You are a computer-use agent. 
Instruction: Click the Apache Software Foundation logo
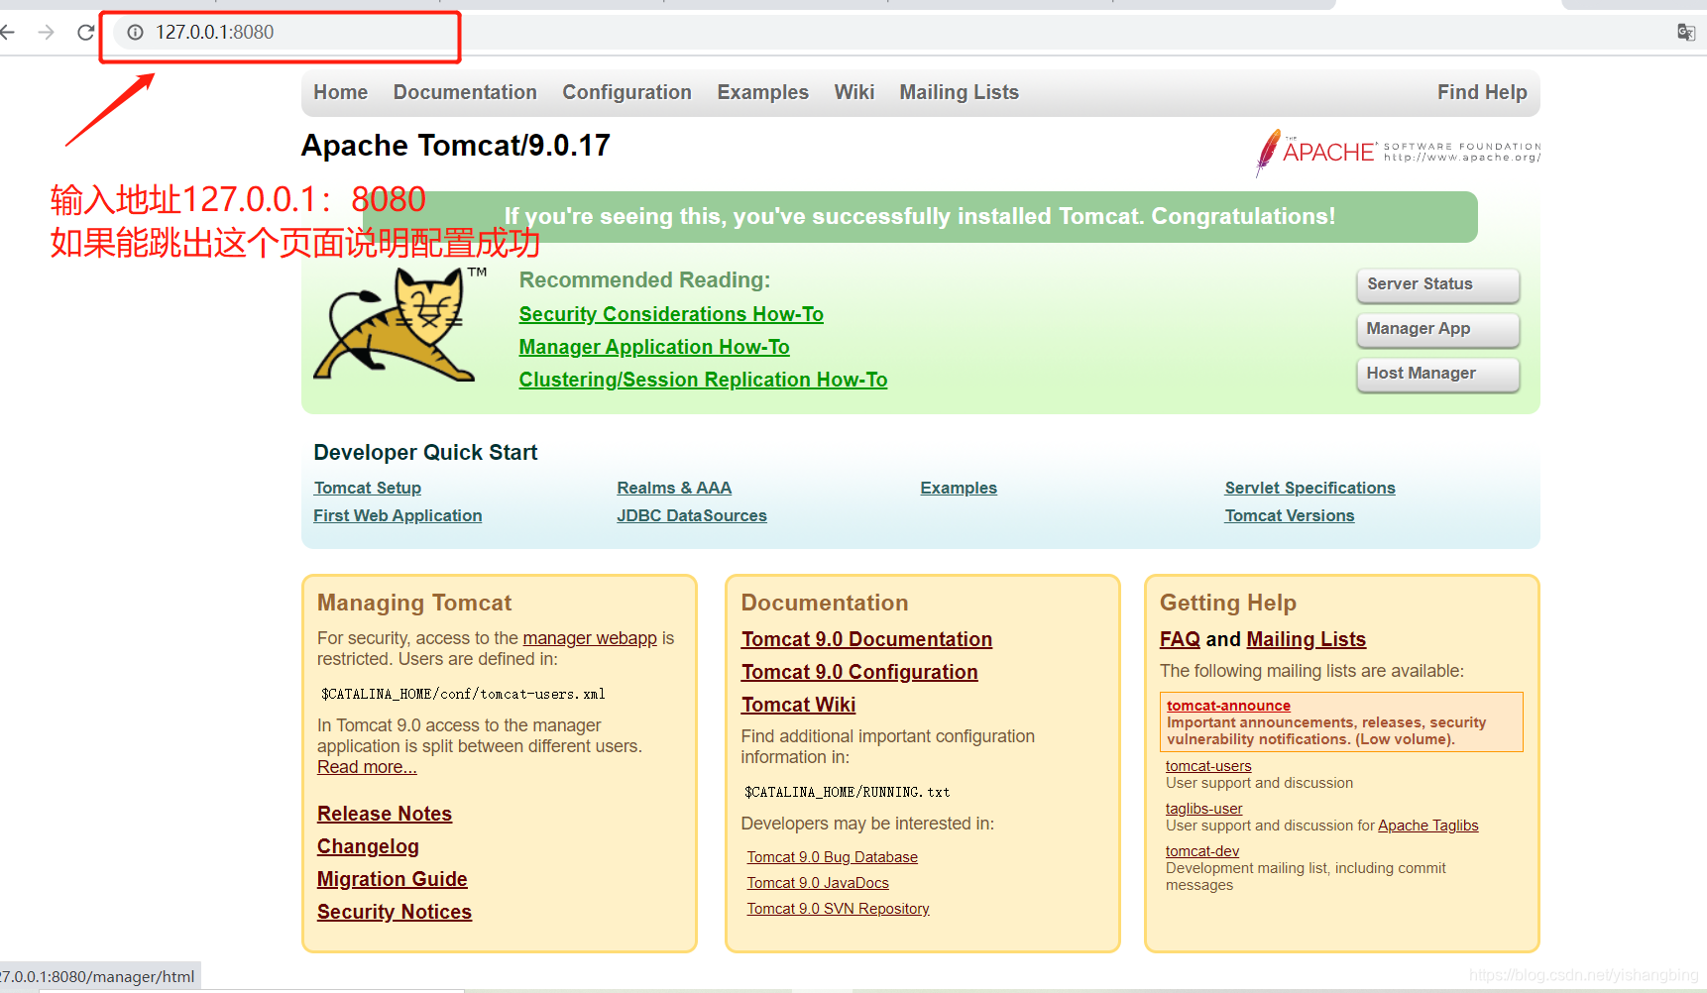(1398, 153)
